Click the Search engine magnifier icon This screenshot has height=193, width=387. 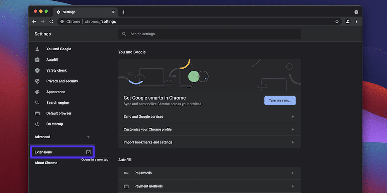37,103
